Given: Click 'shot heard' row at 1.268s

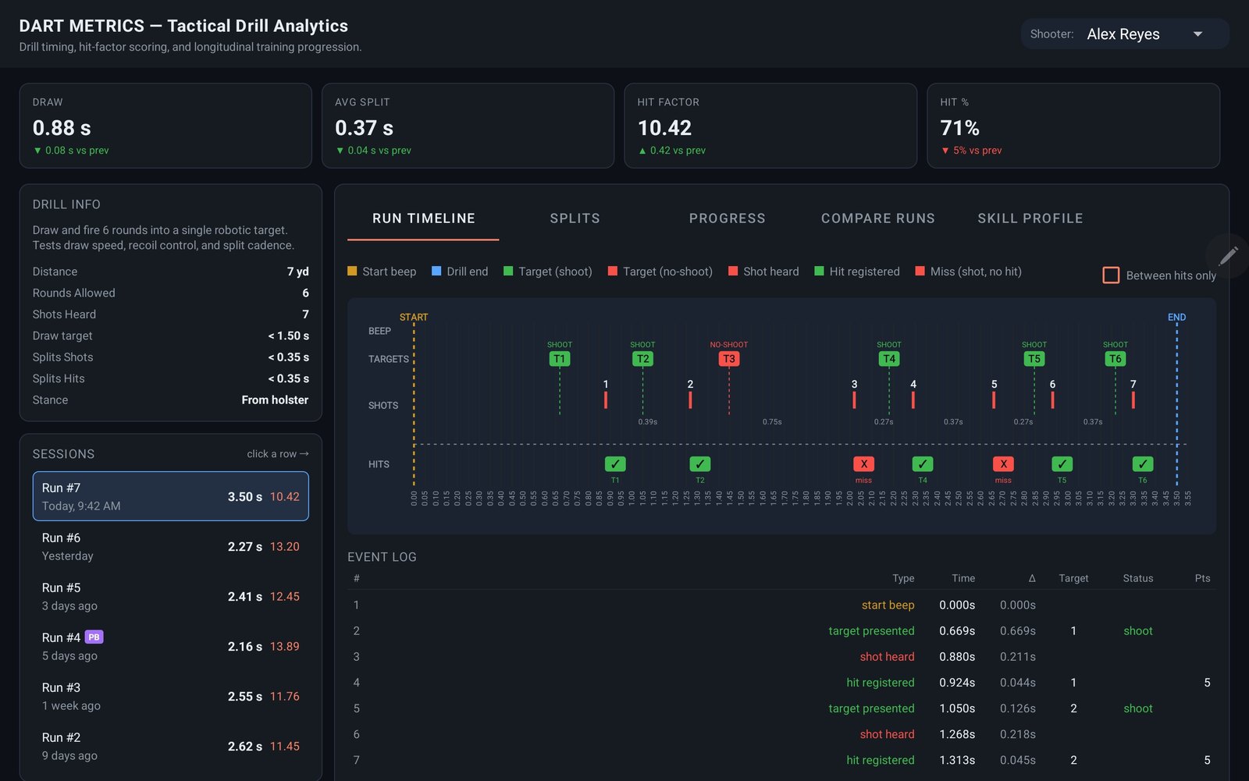Looking at the screenshot, I should click(x=781, y=734).
